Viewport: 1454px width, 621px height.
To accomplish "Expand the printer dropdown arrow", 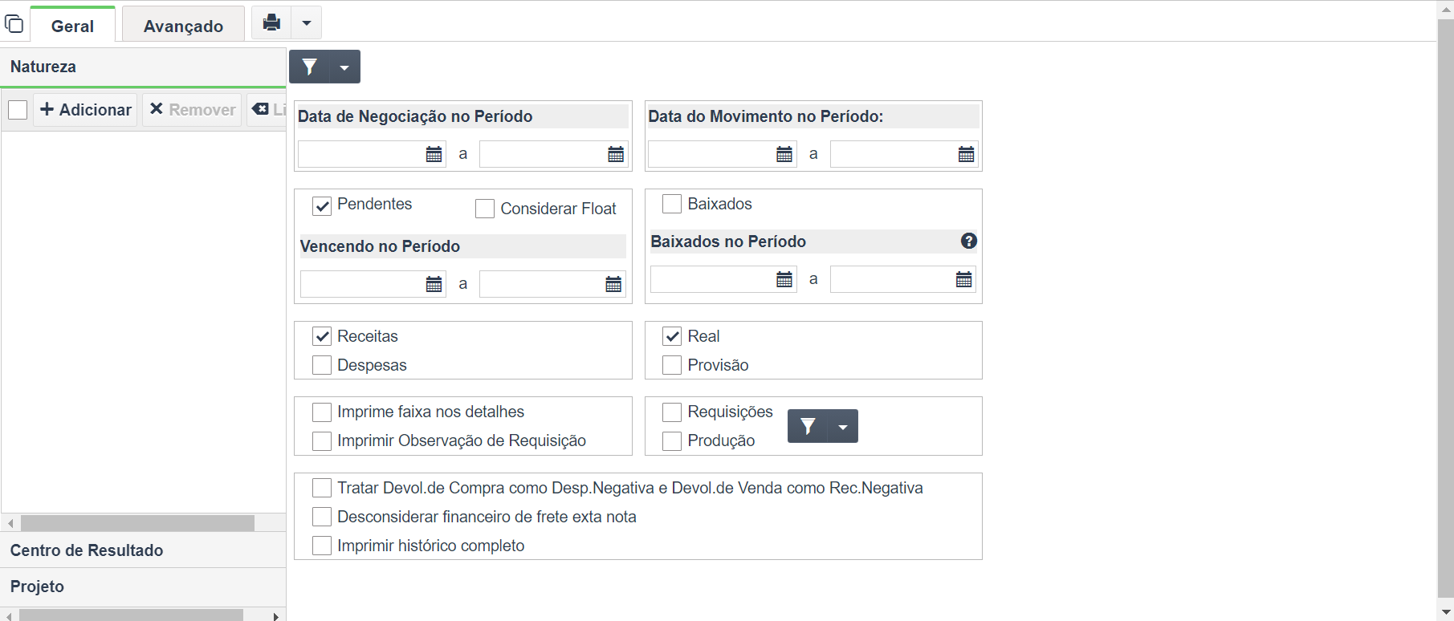I will (x=306, y=22).
